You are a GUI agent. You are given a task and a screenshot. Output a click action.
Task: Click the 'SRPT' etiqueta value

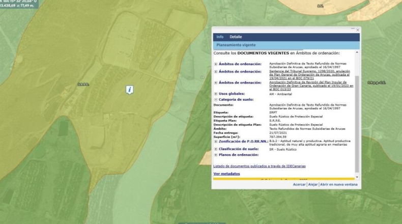click(273, 113)
